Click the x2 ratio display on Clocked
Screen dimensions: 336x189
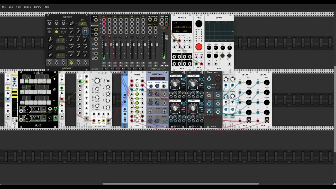click(x=61, y=40)
